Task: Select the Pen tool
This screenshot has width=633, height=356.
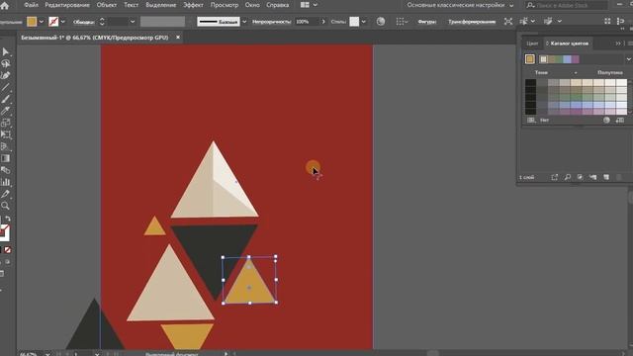Action: (x=6, y=75)
